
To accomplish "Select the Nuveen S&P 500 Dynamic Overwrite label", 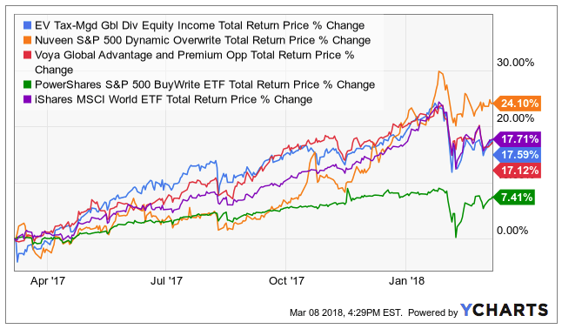I will click(203, 40).
